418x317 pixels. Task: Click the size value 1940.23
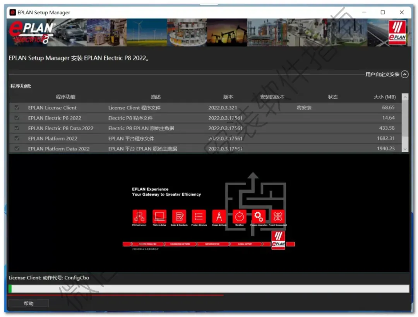pyautogui.click(x=386, y=148)
